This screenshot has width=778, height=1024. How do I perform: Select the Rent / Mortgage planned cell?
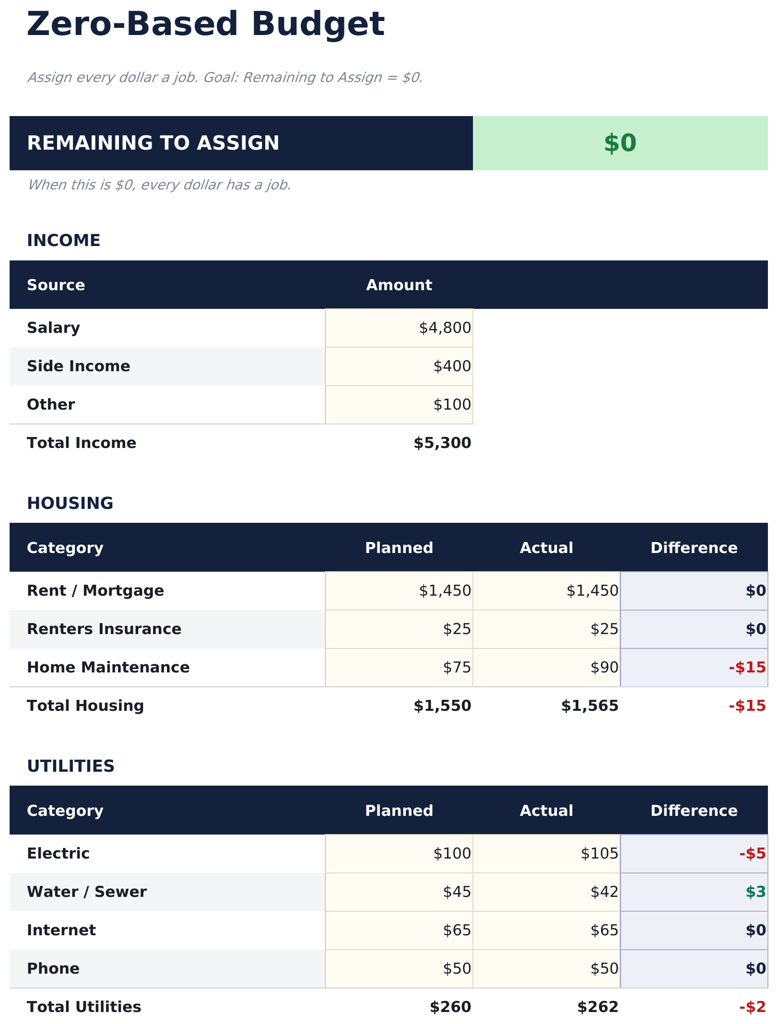(399, 591)
